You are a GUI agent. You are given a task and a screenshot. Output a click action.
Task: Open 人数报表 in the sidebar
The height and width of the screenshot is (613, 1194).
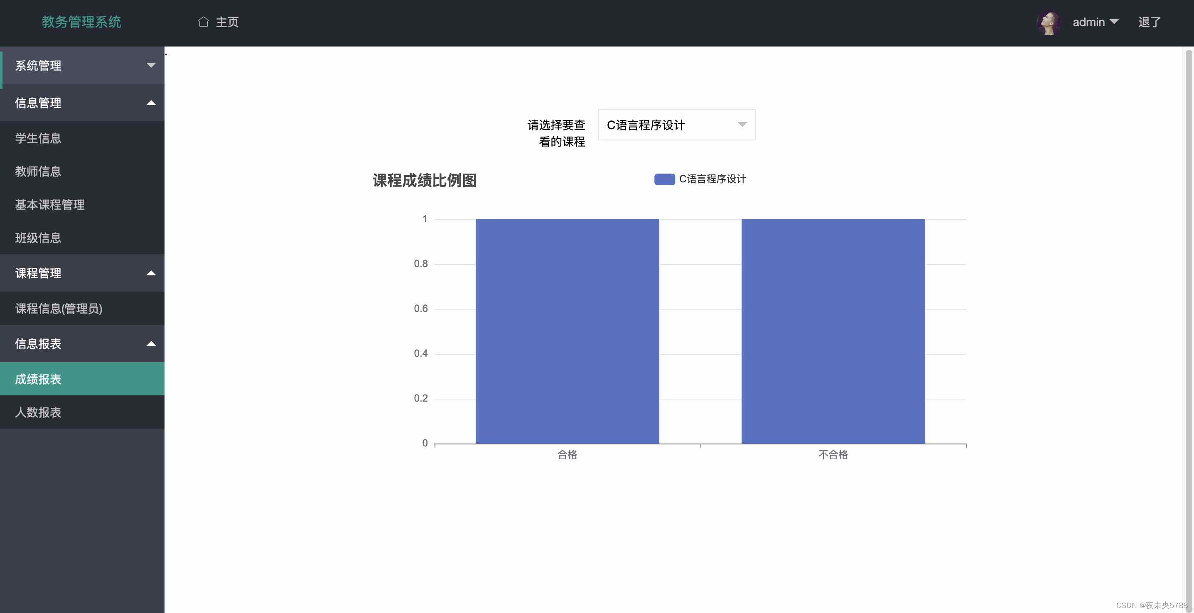[83, 412]
